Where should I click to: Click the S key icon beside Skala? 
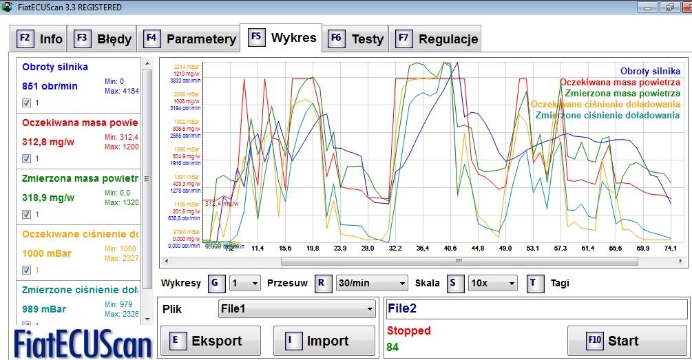[x=454, y=283]
